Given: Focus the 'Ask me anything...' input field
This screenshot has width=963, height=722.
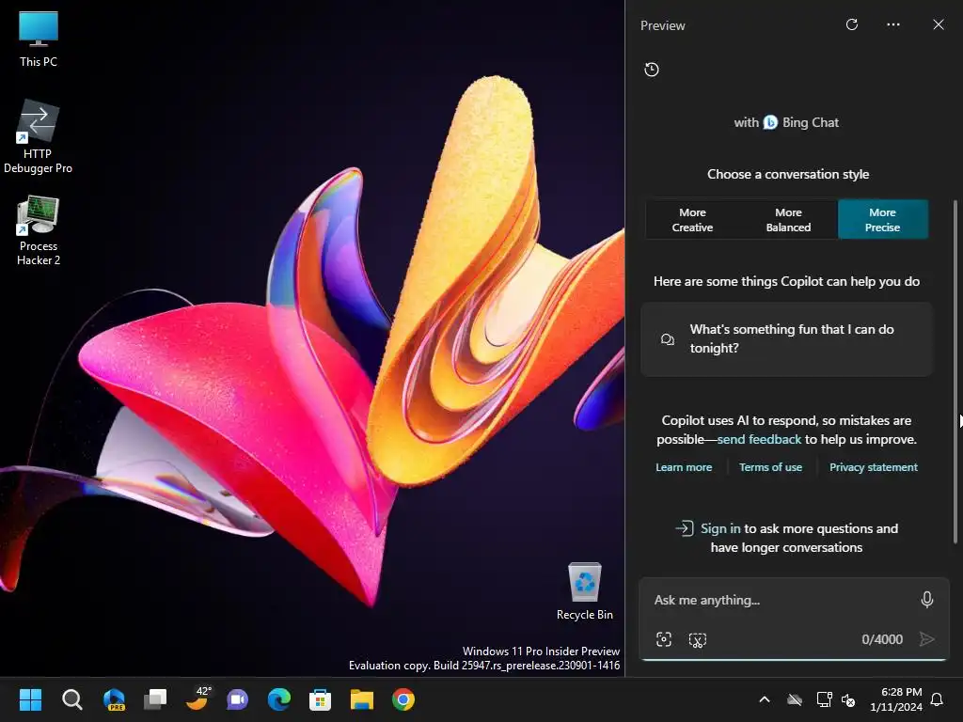Looking at the screenshot, I should 780,600.
